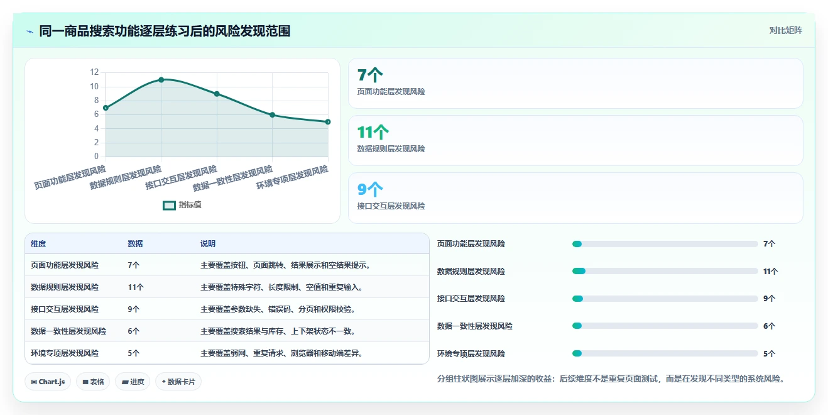Image resolution: width=828 pixels, height=415 pixels.
Task: Click the 进度 chip
Action: (133, 382)
